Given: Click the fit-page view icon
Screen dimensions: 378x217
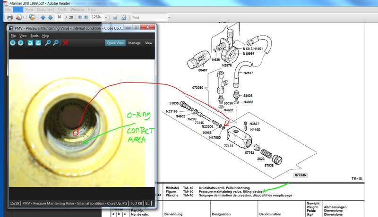Looking at the screenshot, I should [x=123, y=17].
